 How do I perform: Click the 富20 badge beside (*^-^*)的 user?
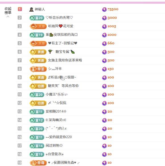point(37,129)
